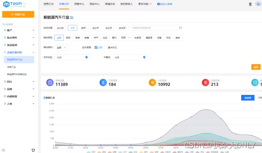
Task: Select the 24小时 time range option
Action: (x=60, y=28)
